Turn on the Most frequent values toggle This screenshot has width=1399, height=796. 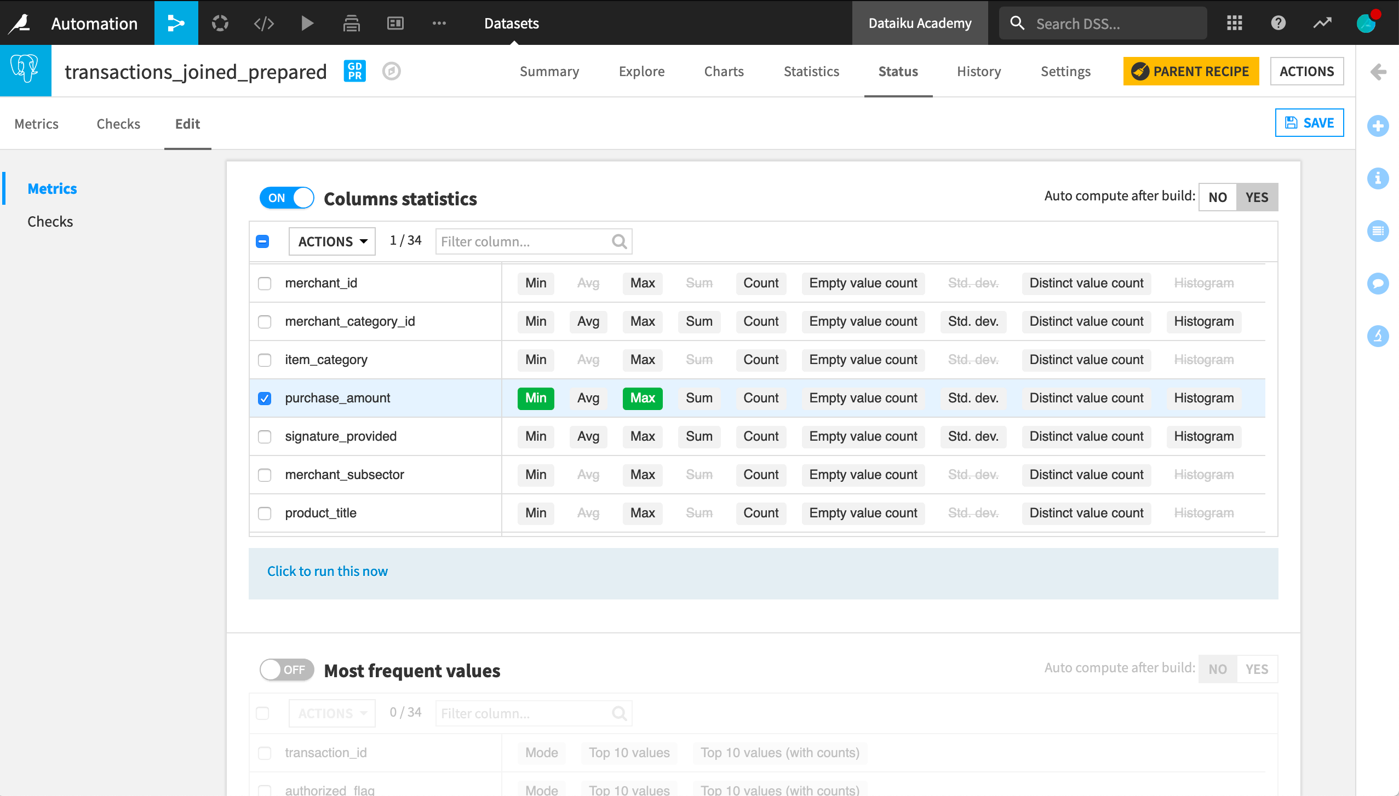tap(286, 669)
